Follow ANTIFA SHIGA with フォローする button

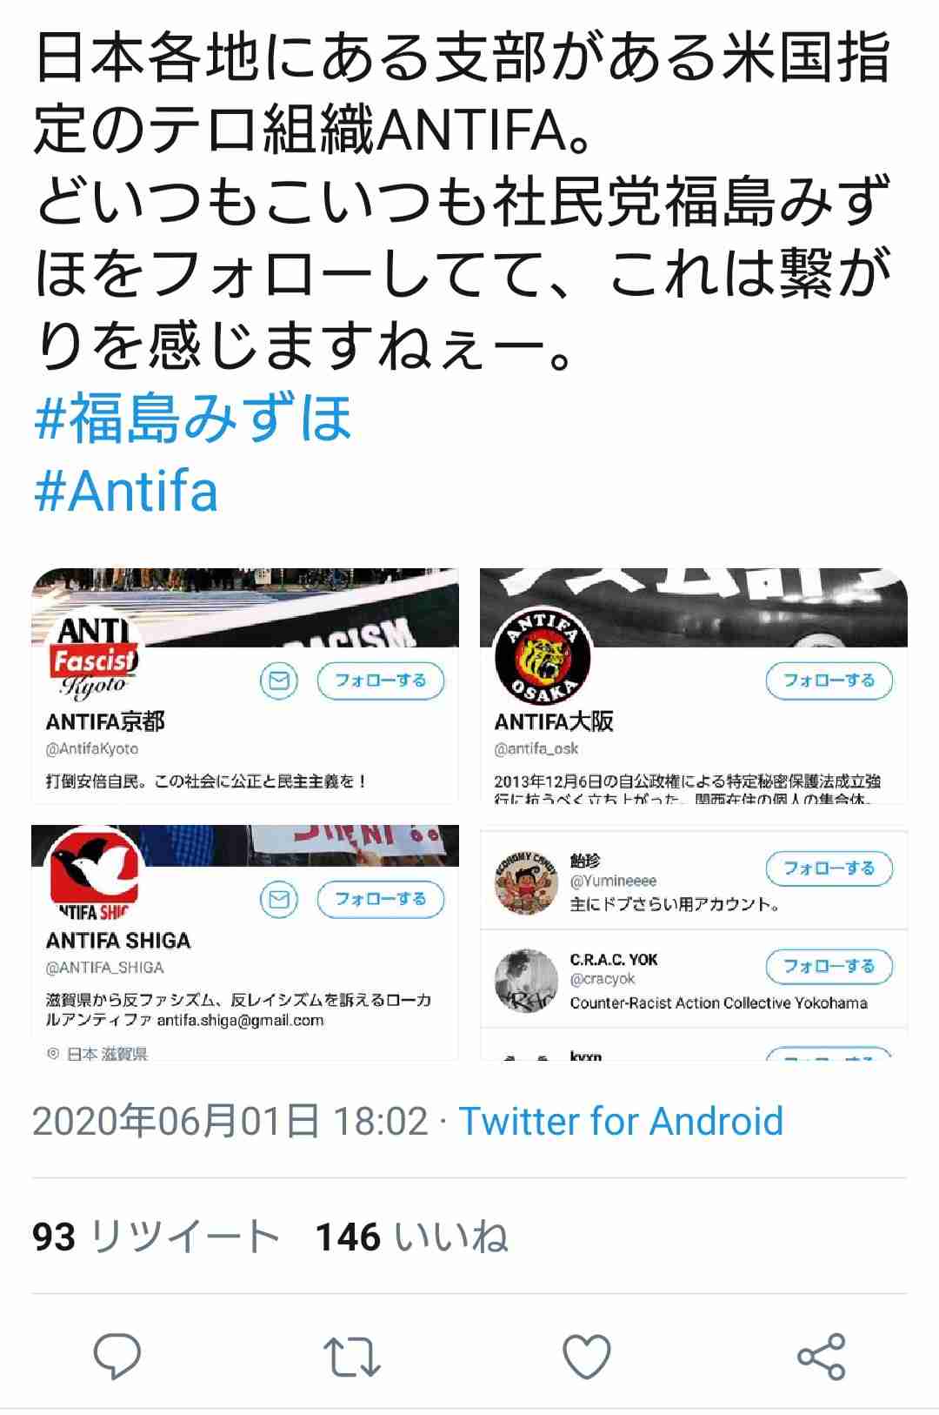381,898
